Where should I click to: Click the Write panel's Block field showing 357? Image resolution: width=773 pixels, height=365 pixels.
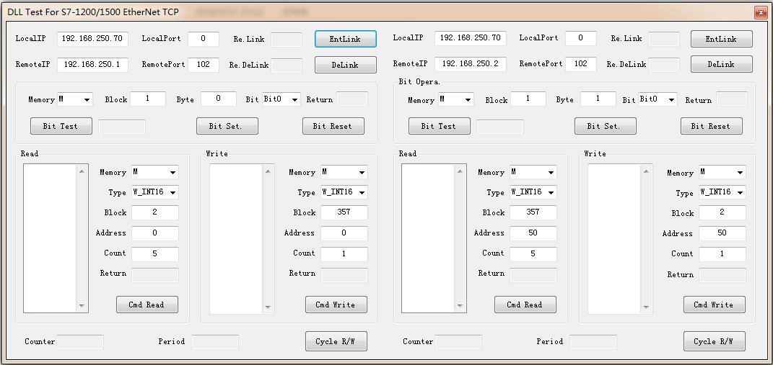[x=344, y=212]
